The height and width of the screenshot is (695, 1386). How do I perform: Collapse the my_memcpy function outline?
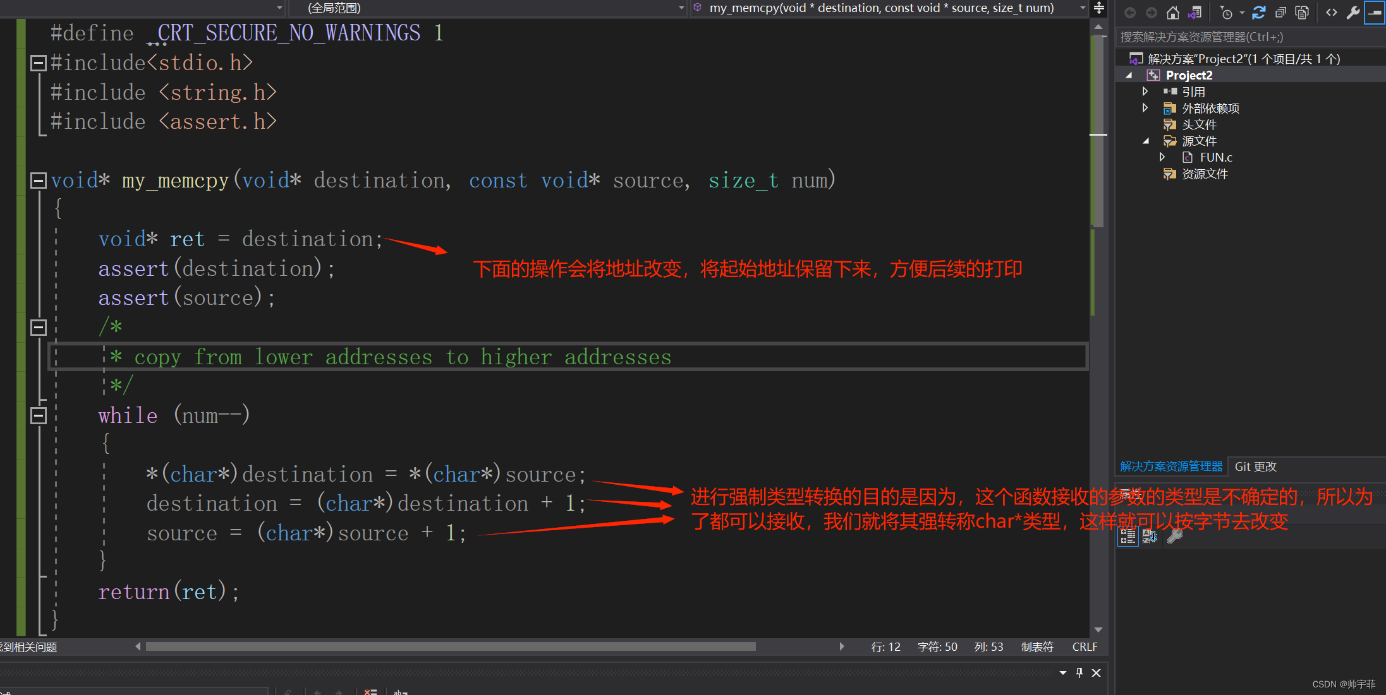click(39, 181)
